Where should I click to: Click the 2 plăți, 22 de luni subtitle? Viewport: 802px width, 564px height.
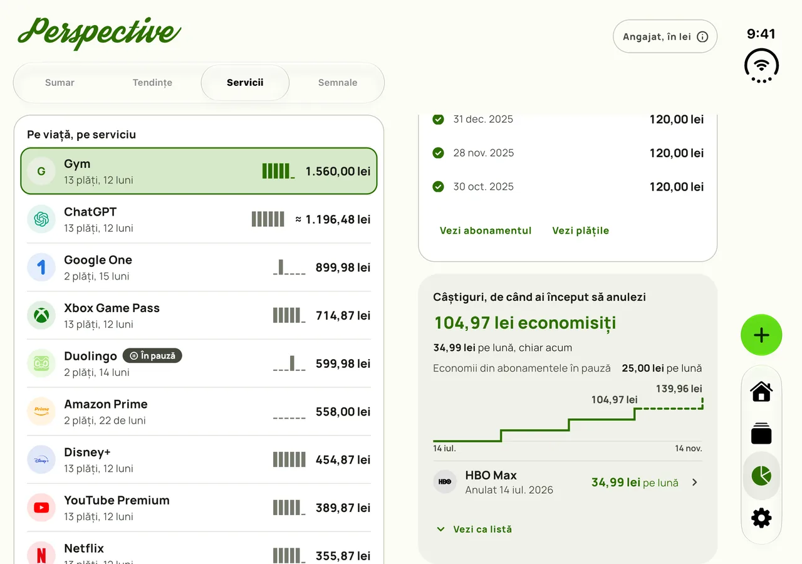click(x=105, y=420)
